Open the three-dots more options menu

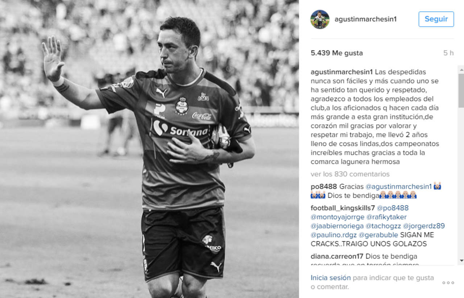(448, 283)
